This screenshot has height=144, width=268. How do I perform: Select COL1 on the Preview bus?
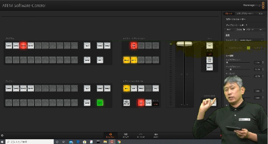click(100, 89)
